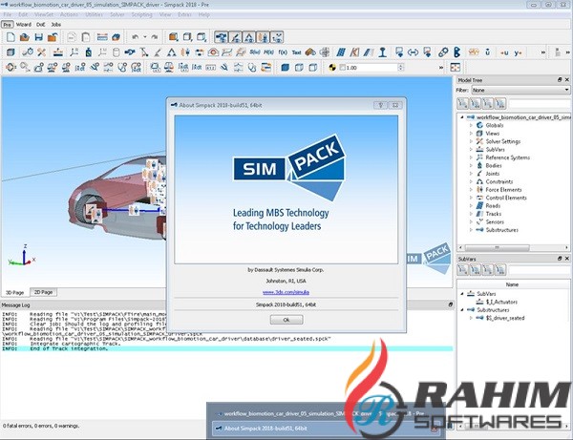The image size is (573, 440).
Task: Create a new model file
Action: [x=11, y=37]
